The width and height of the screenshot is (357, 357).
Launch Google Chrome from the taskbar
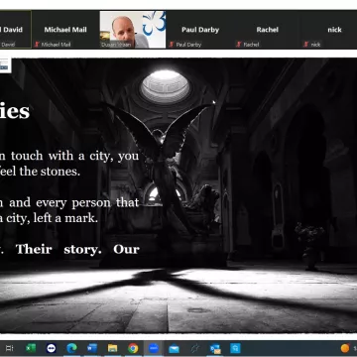pos(133,348)
